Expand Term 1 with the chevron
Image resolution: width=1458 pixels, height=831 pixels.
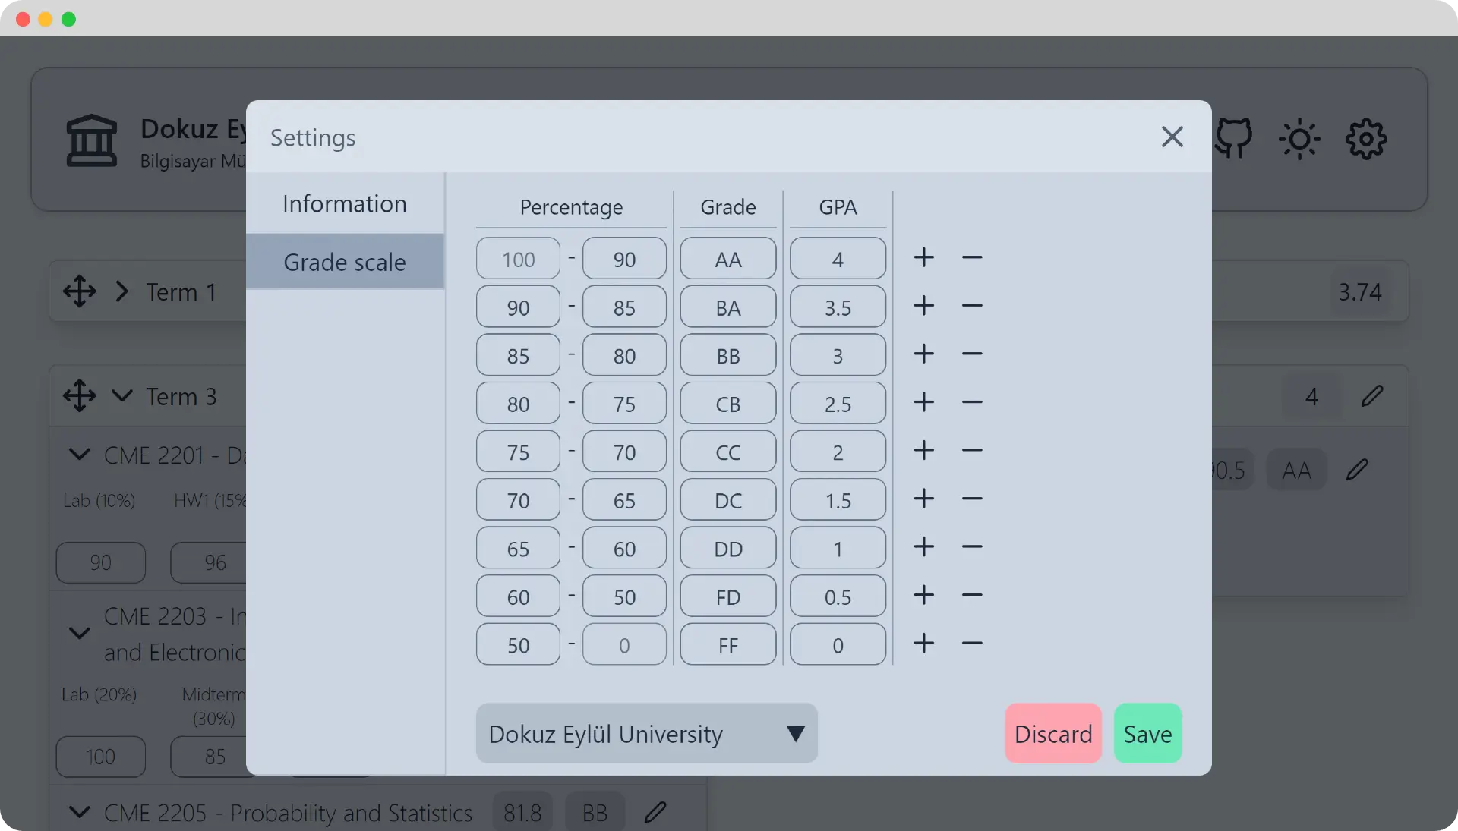click(121, 291)
